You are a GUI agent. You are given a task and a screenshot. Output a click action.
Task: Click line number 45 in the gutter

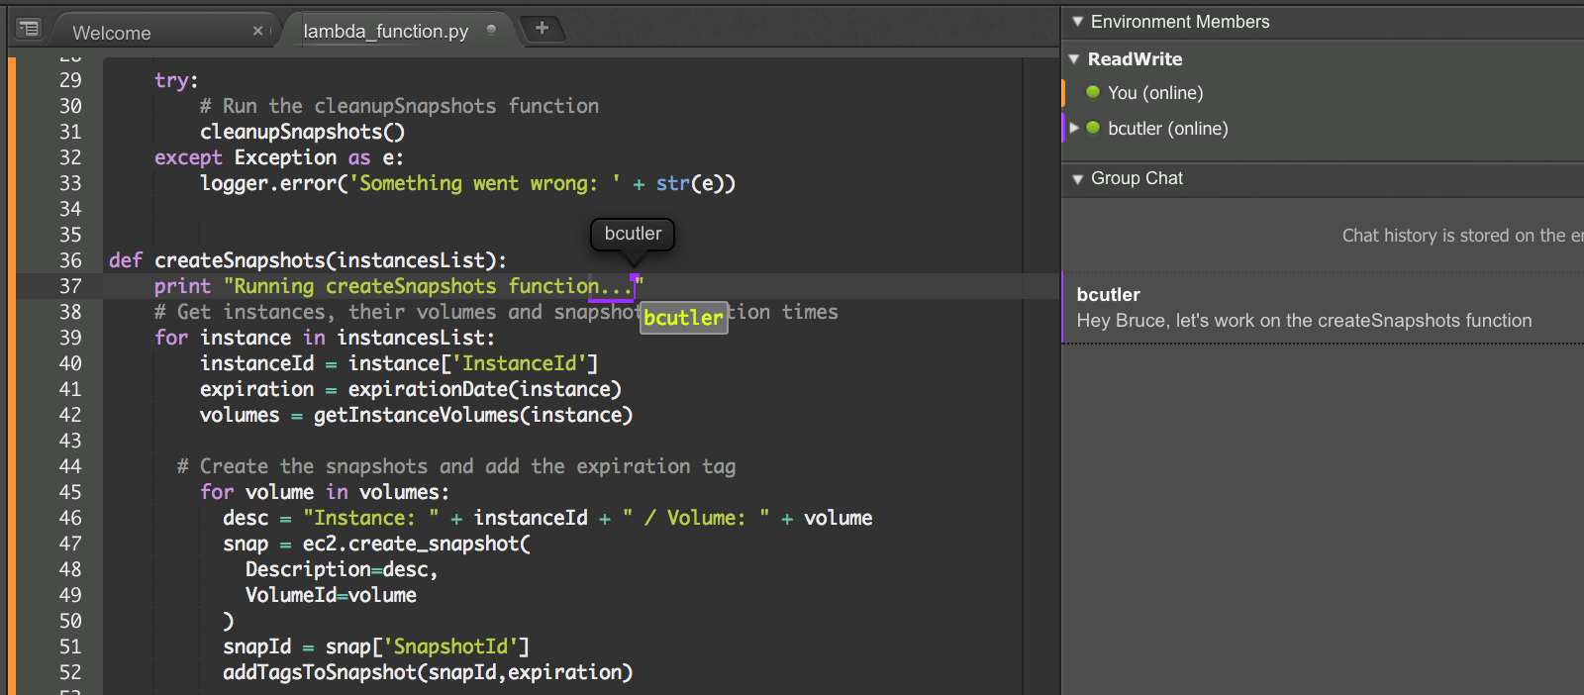70,492
